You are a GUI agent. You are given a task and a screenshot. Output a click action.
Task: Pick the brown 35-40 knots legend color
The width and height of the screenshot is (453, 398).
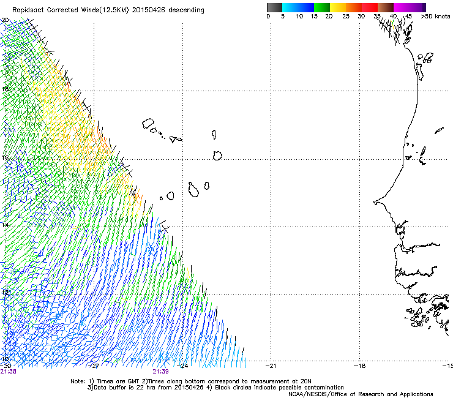pyautogui.click(x=386, y=7)
